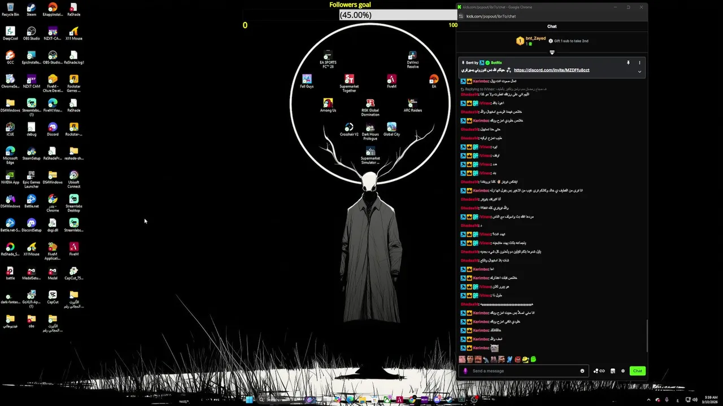This screenshot has width=723, height=406.
Task: Expand the gift leaderboard arrow
Action: 552,52
